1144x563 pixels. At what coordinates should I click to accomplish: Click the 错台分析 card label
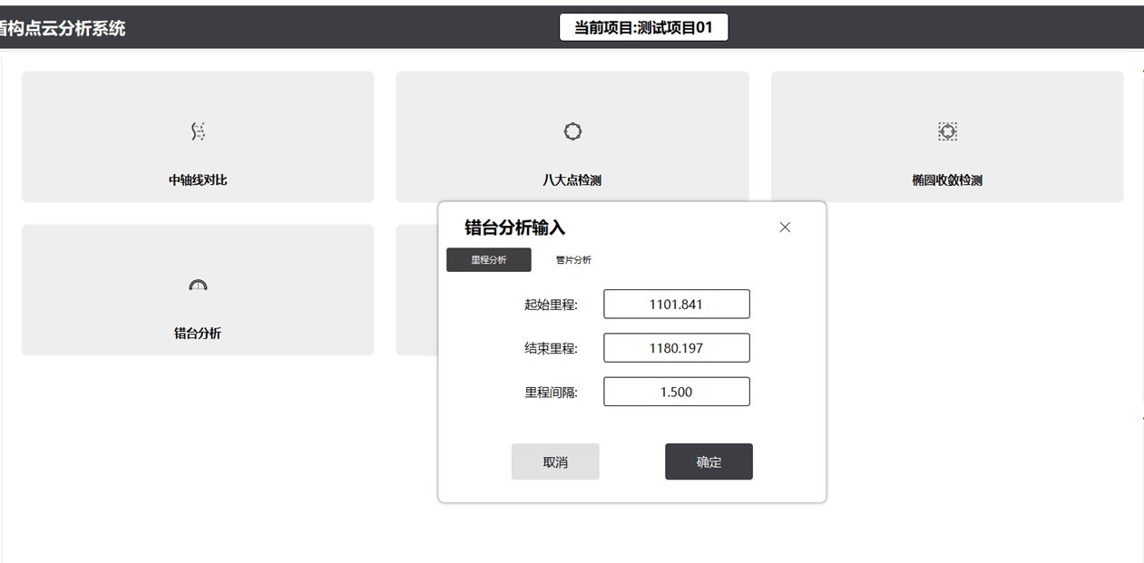(198, 334)
